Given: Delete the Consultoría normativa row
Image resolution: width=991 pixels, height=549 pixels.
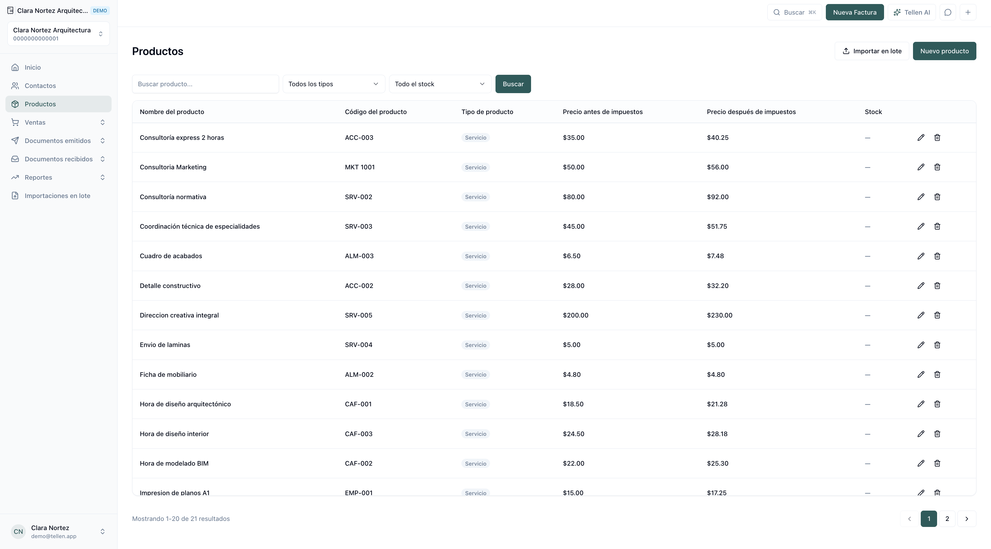Looking at the screenshot, I should coord(937,197).
